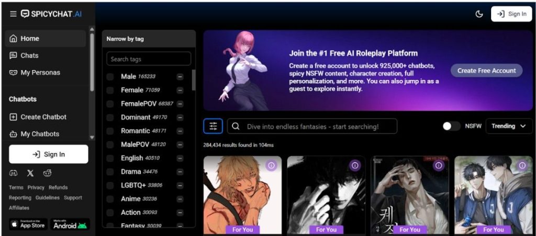Exclude Drama tag with minus icon
Screen dimensions: 536x236
[x=180, y=172]
